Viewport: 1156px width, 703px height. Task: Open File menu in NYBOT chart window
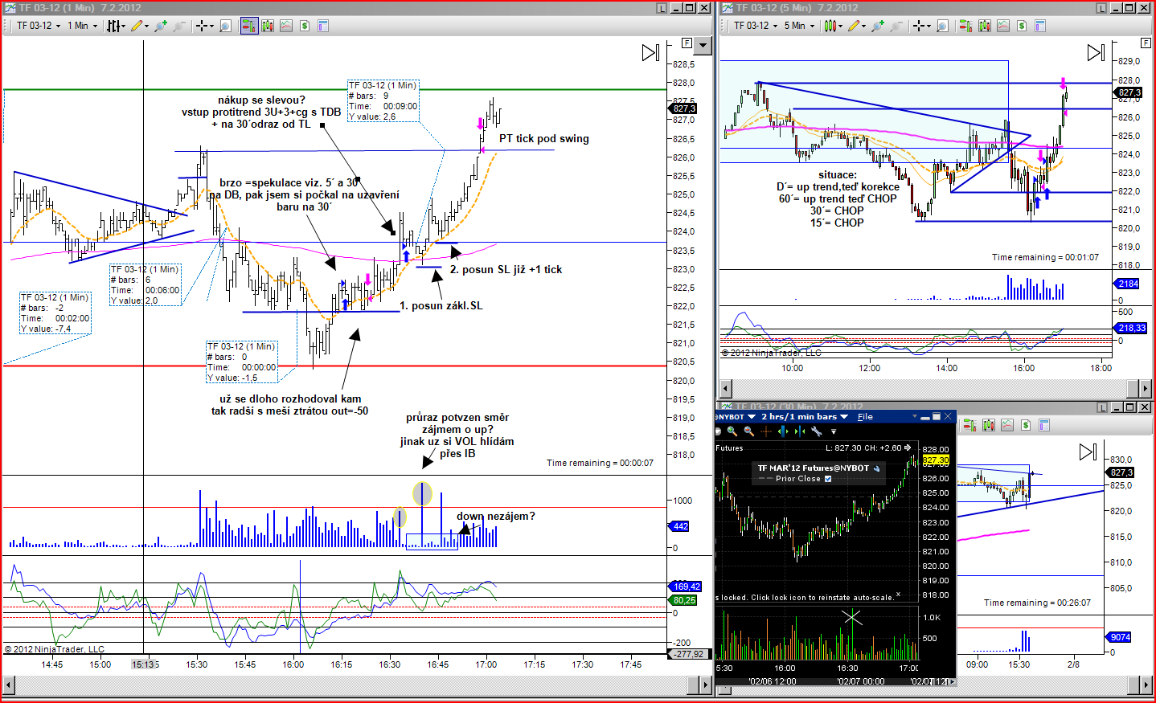(865, 417)
